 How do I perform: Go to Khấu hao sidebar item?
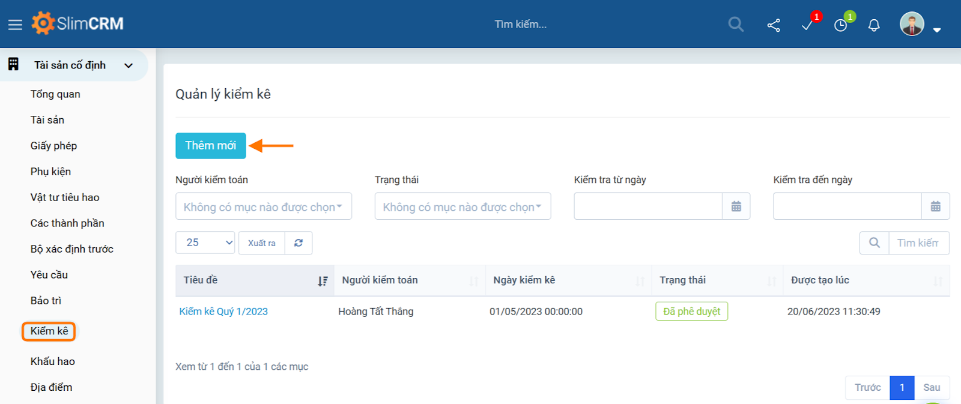click(53, 361)
